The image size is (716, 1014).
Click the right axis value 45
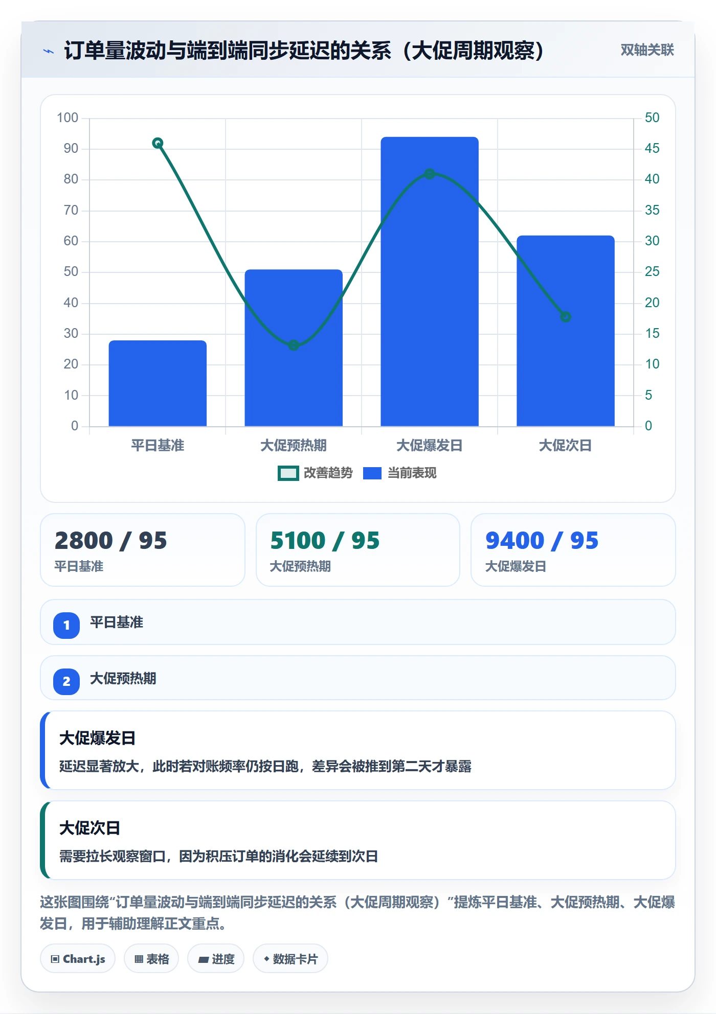pyautogui.click(x=652, y=148)
